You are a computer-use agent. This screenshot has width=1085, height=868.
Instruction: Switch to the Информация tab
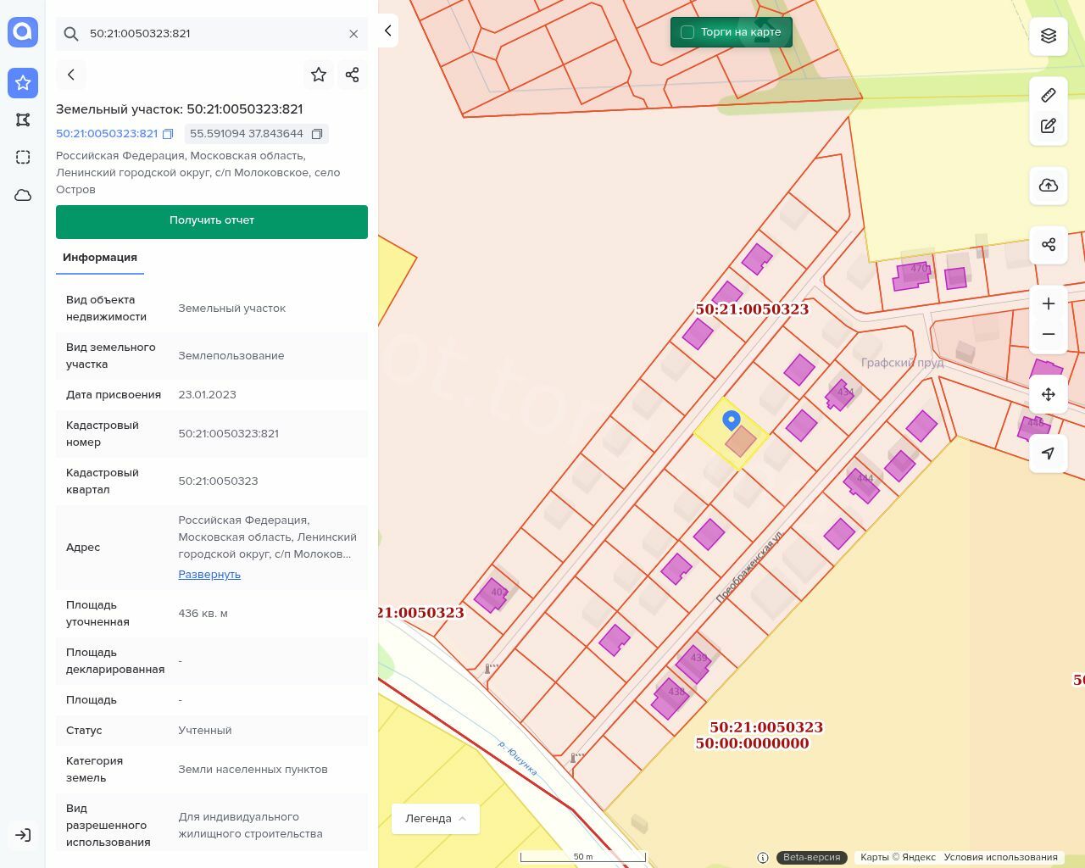click(100, 258)
